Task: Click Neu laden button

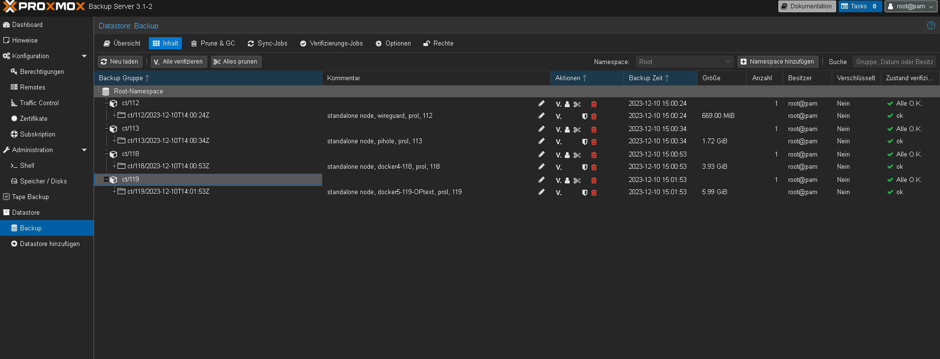Action: pos(120,62)
